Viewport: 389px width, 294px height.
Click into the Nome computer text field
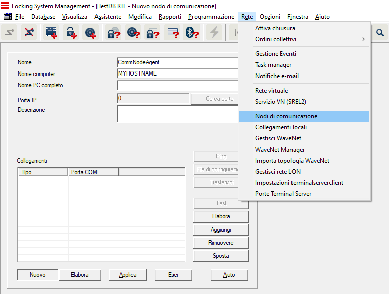pyautogui.click(x=177, y=74)
